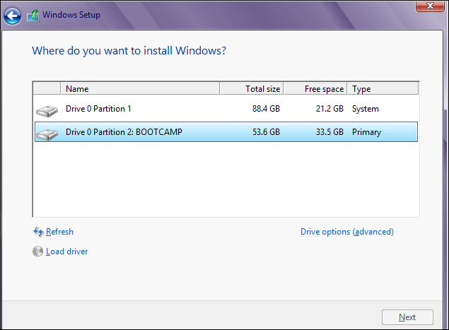449x330 pixels.
Task: Select Drive 0 Partition 1 row
Action: [226, 109]
